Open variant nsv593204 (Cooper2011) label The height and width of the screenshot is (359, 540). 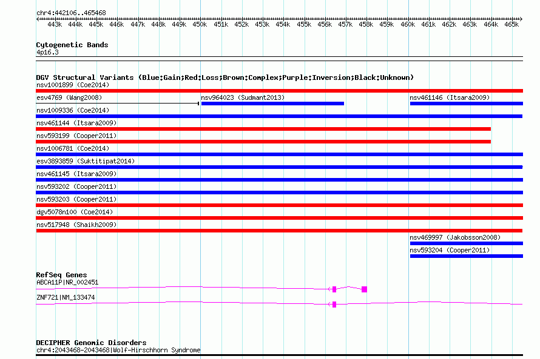pos(450,250)
